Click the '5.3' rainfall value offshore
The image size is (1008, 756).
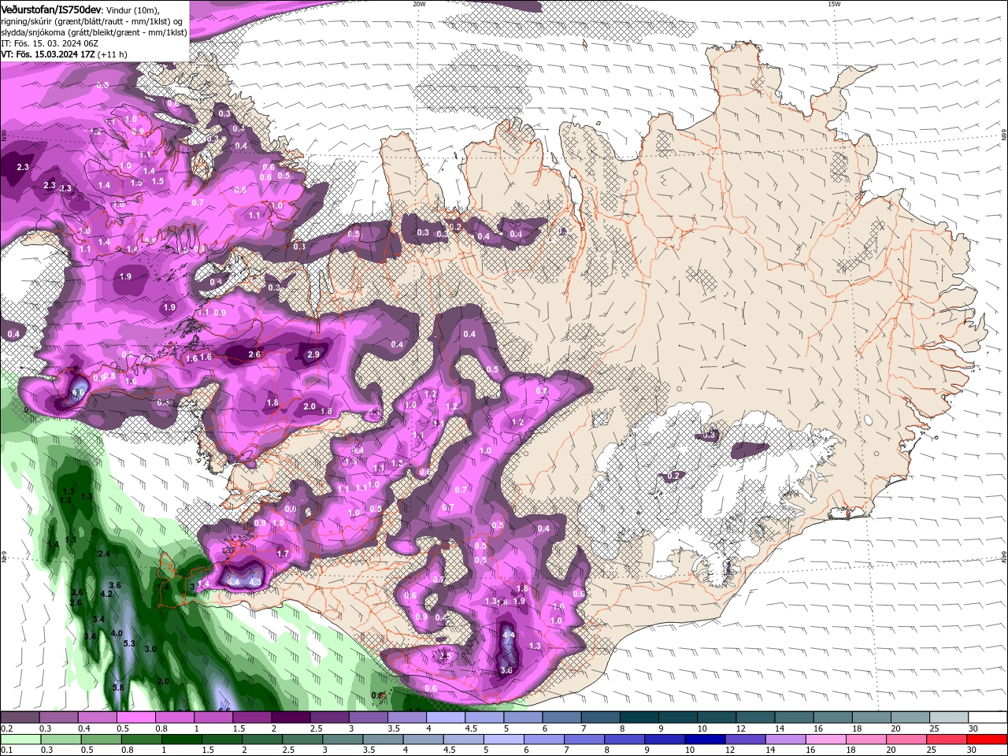[x=130, y=643]
